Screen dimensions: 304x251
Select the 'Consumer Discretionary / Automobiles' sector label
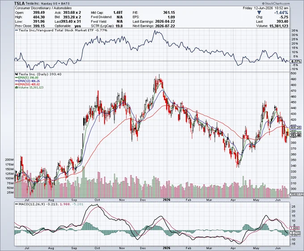(43, 8)
